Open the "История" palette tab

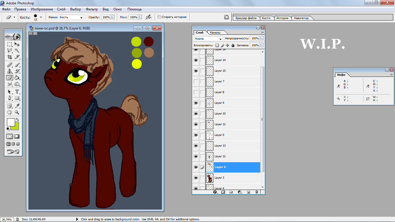click(x=282, y=18)
